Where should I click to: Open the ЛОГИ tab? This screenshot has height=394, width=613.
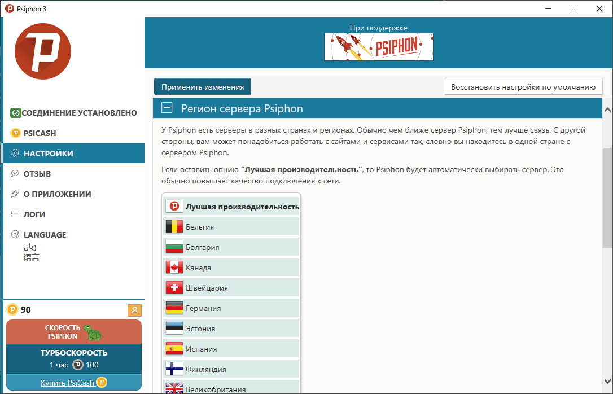coord(74,214)
